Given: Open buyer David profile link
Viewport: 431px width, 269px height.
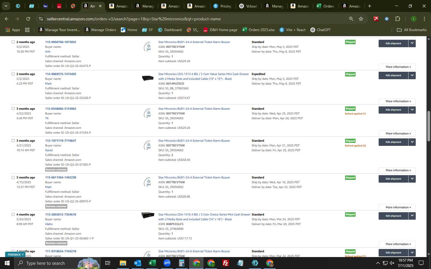Looking at the screenshot, I should pyautogui.click(x=49, y=150).
